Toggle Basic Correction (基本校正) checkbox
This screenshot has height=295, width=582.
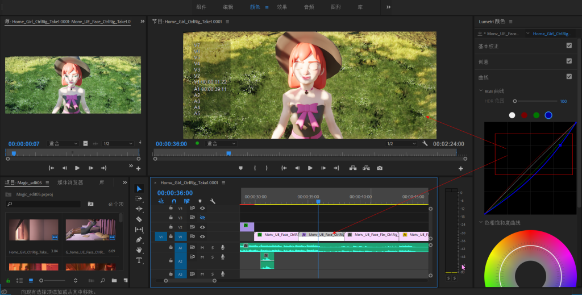[569, 45]
